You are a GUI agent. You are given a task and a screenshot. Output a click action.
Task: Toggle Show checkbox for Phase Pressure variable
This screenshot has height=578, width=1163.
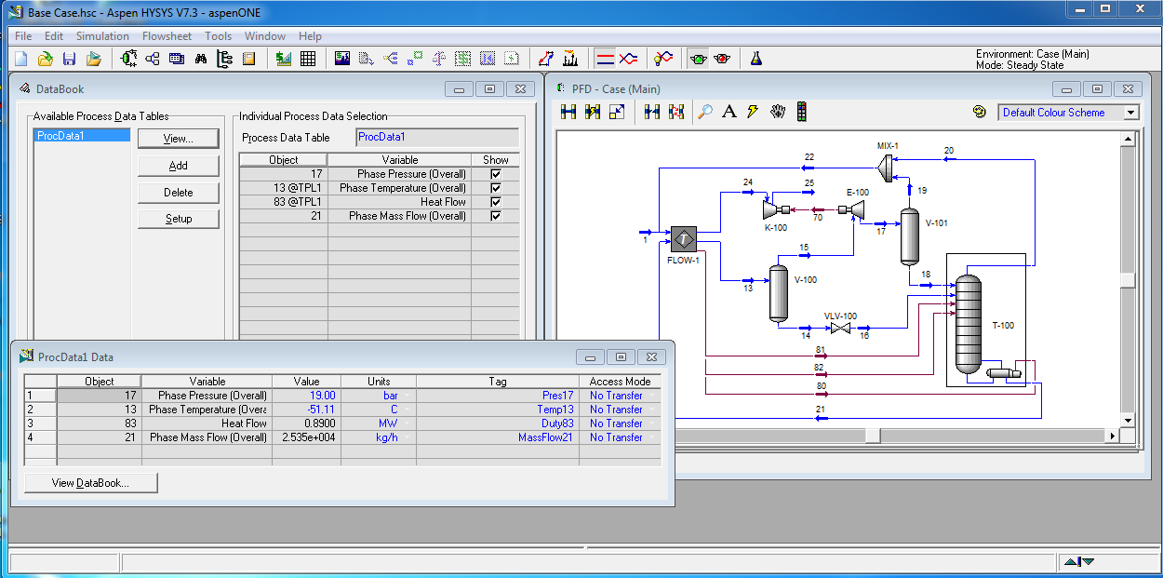point(496,174)
